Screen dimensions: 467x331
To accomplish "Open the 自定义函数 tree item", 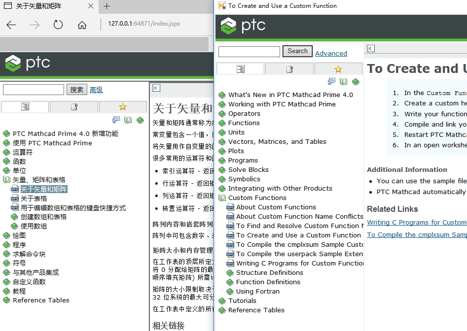I will click(29, 282).
